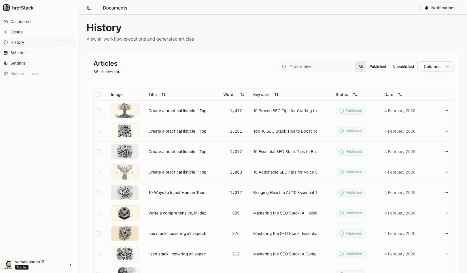The width and height of the screenshot is (467, 273).
Task: Sort the table by Words column
Action: point(242,95)
